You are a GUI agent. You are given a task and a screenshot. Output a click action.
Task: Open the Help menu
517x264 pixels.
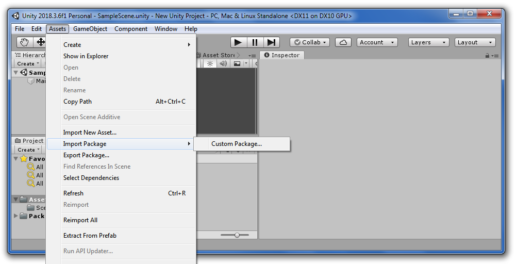tap(191, 29)
